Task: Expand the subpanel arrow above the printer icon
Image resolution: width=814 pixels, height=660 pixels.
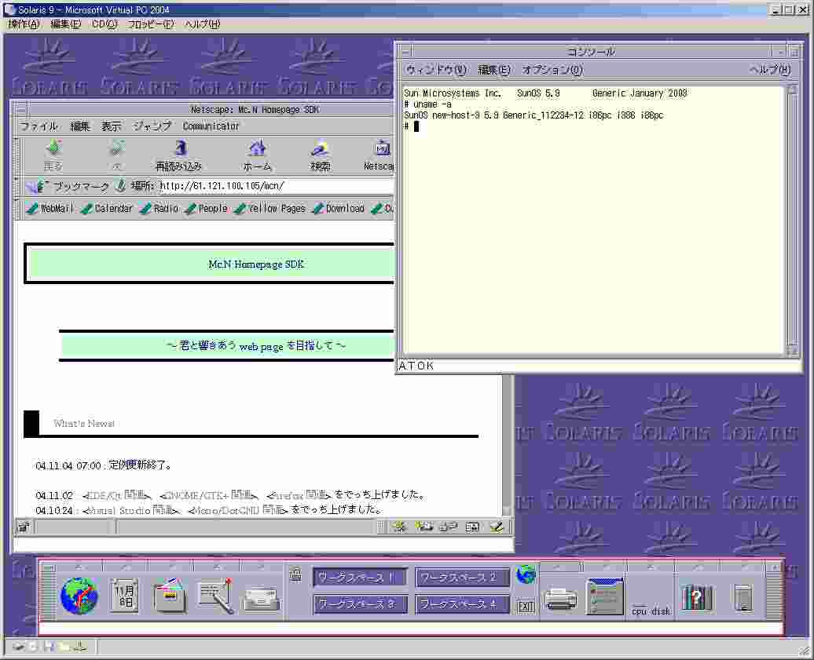Action: [x=561, y=566]
